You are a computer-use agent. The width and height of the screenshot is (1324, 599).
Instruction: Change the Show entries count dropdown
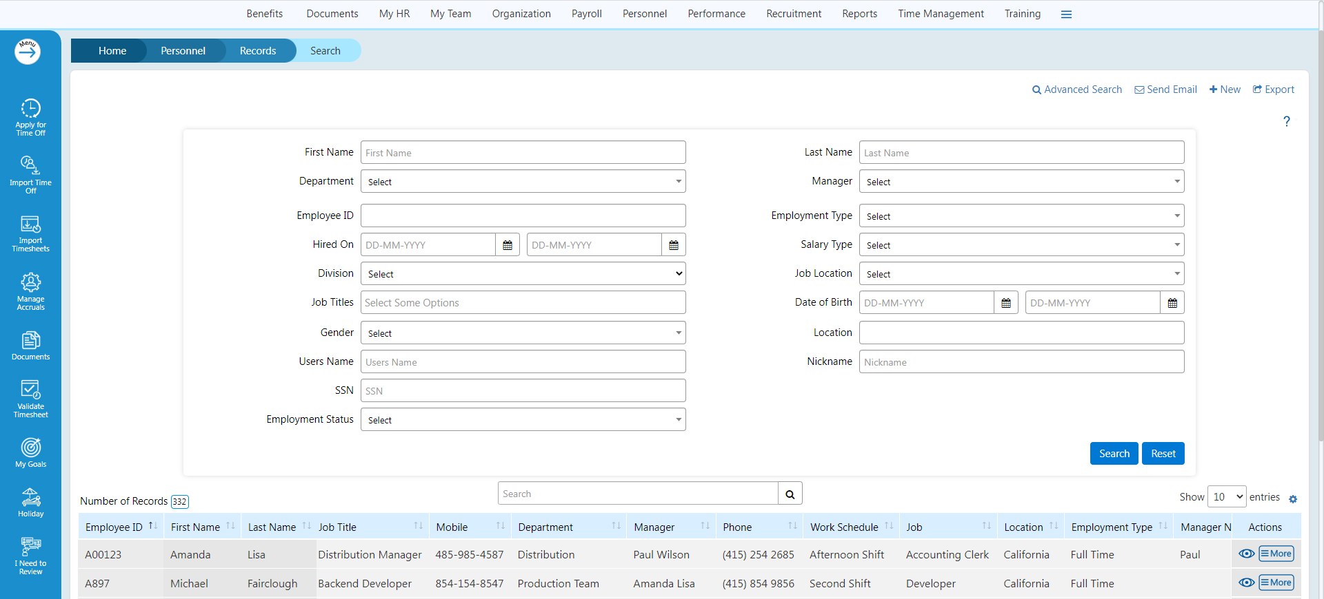point(1227,497)
